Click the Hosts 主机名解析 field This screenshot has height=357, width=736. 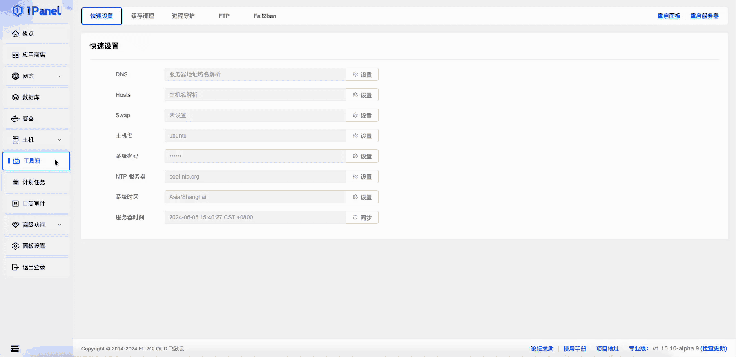(x=255, y=95)
